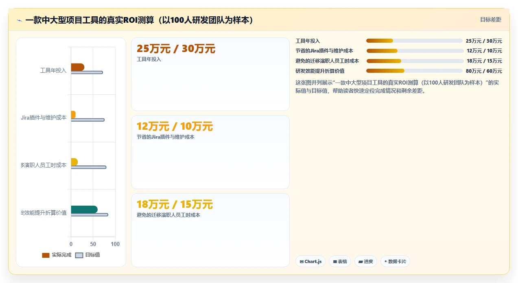Click the Chart.js tag chip
The image size is (518, 283).
click(310, 261)
